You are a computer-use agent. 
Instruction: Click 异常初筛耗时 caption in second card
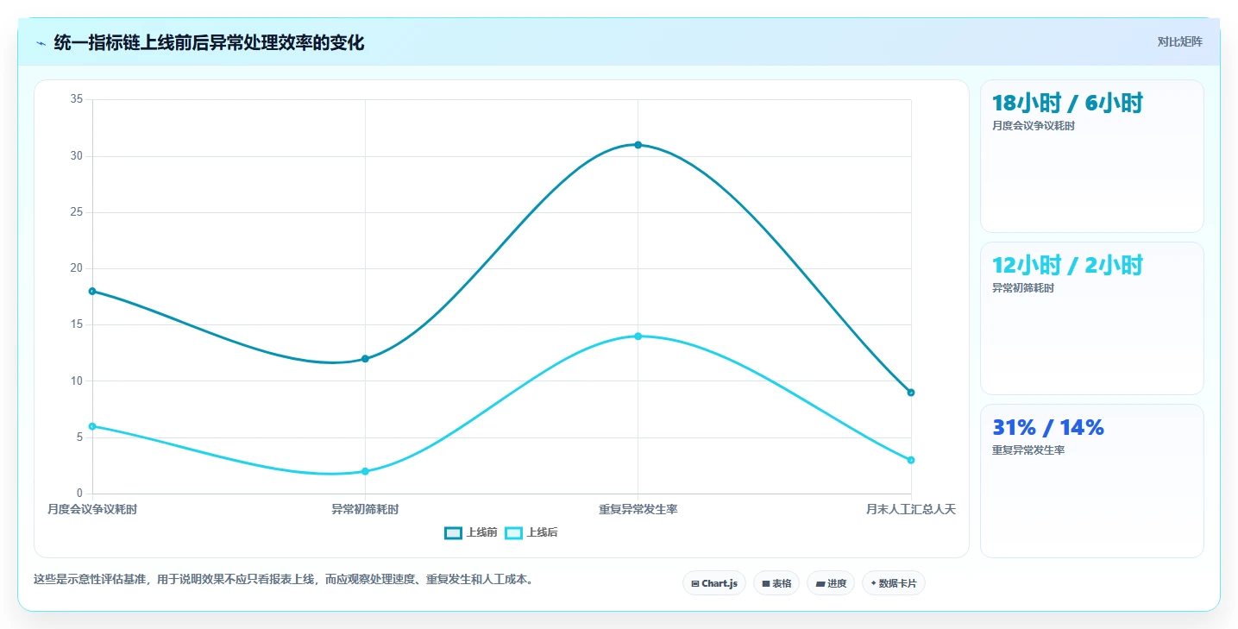(x=1023, y=288)
